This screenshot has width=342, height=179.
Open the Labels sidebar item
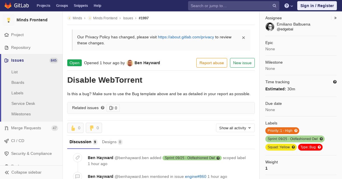point(17,93)
